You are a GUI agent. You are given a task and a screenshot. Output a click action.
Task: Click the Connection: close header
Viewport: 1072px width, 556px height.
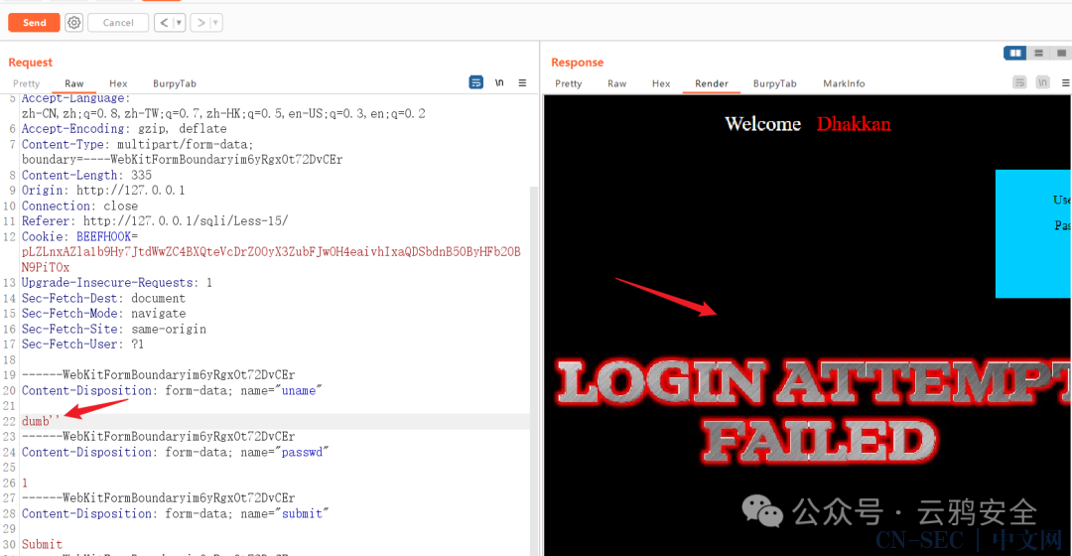(x=79, y=206)
